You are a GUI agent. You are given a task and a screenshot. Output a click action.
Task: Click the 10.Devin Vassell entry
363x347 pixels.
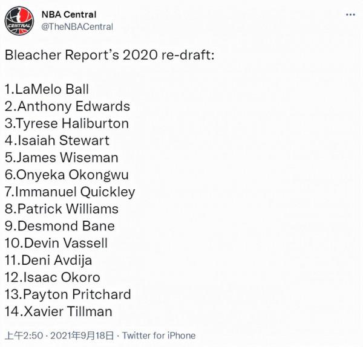(56, 244)
